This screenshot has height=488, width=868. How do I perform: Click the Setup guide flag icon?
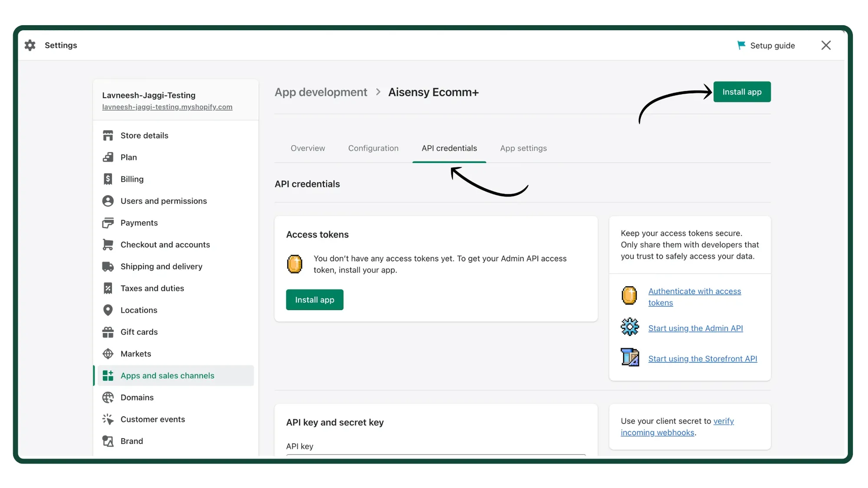[x=741, y=45]
